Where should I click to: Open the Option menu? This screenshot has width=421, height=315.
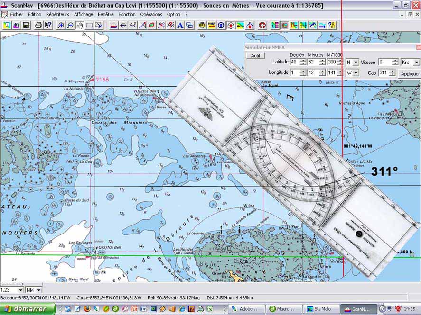(x=173, y=15)
